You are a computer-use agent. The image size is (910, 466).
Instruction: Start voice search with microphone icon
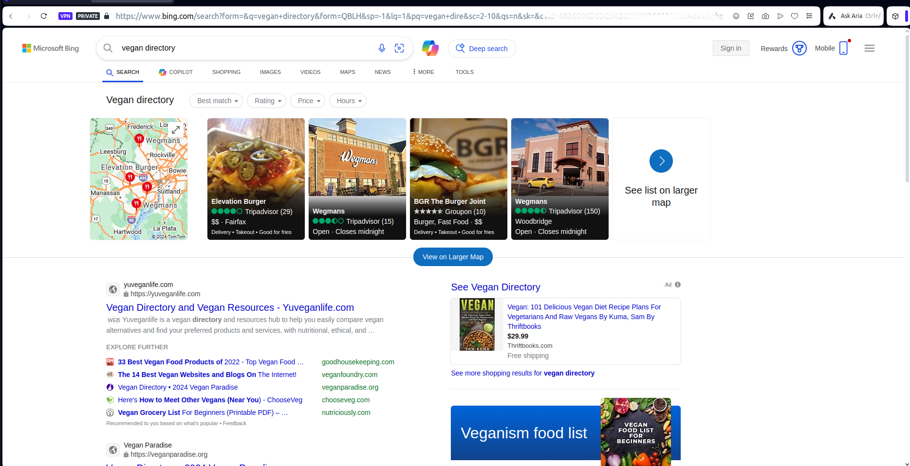coord(382,48)
